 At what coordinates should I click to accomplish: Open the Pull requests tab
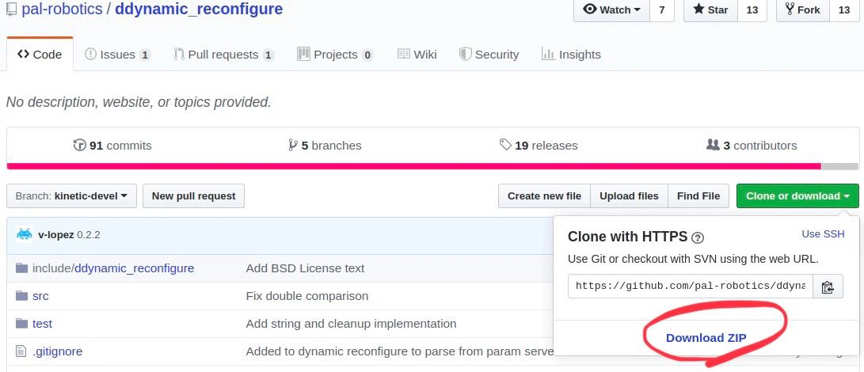tap(223, 54)
